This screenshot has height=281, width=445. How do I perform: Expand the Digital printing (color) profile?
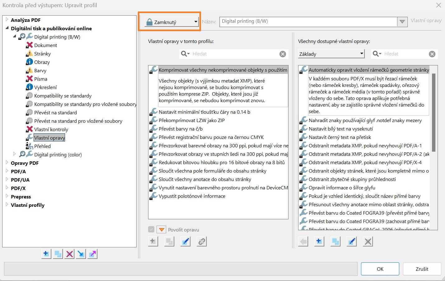pos(14,154)
